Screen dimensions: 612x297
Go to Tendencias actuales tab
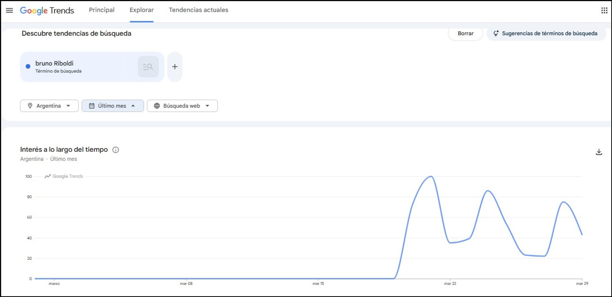click(199, 10)
